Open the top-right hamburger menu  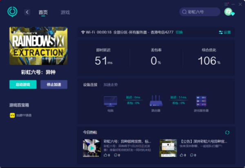click(226, 4)
